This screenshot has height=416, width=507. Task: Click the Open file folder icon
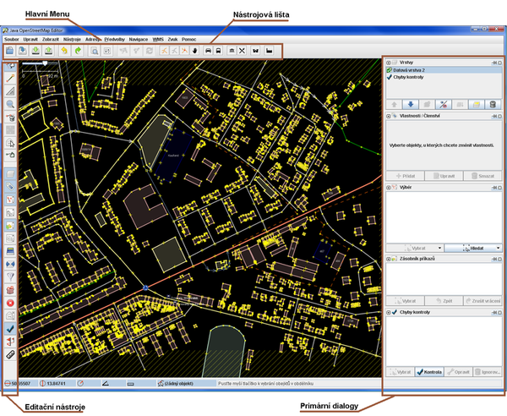pyautogui.click(x=10, y=51)
